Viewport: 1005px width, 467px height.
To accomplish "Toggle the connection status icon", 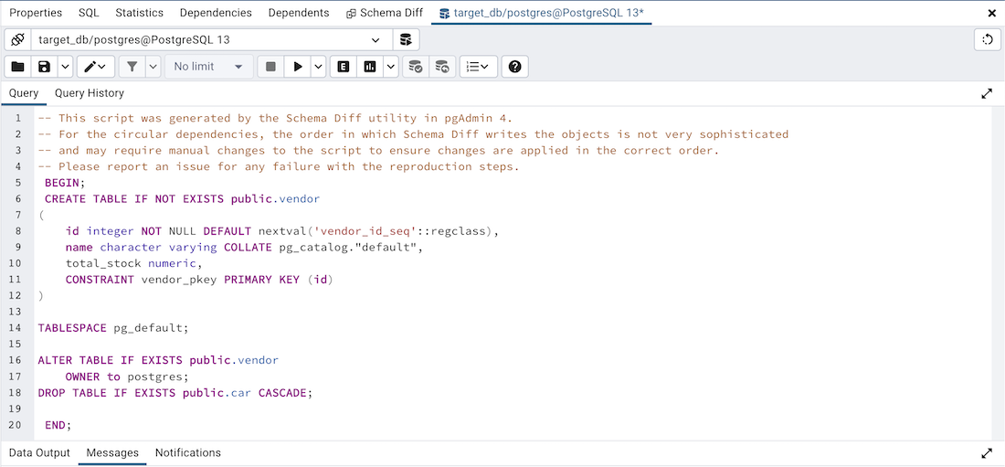I will coord(17,40).
